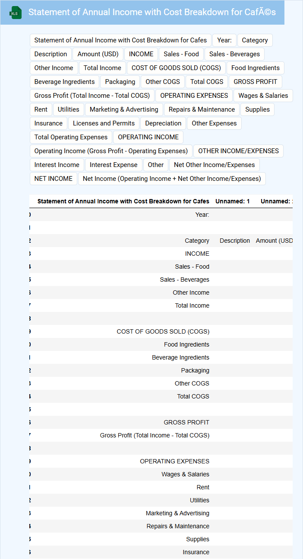Choose the 'Wages & Salaries' tag chip
This screenshot has height=559, width=303.
[263, 96]
